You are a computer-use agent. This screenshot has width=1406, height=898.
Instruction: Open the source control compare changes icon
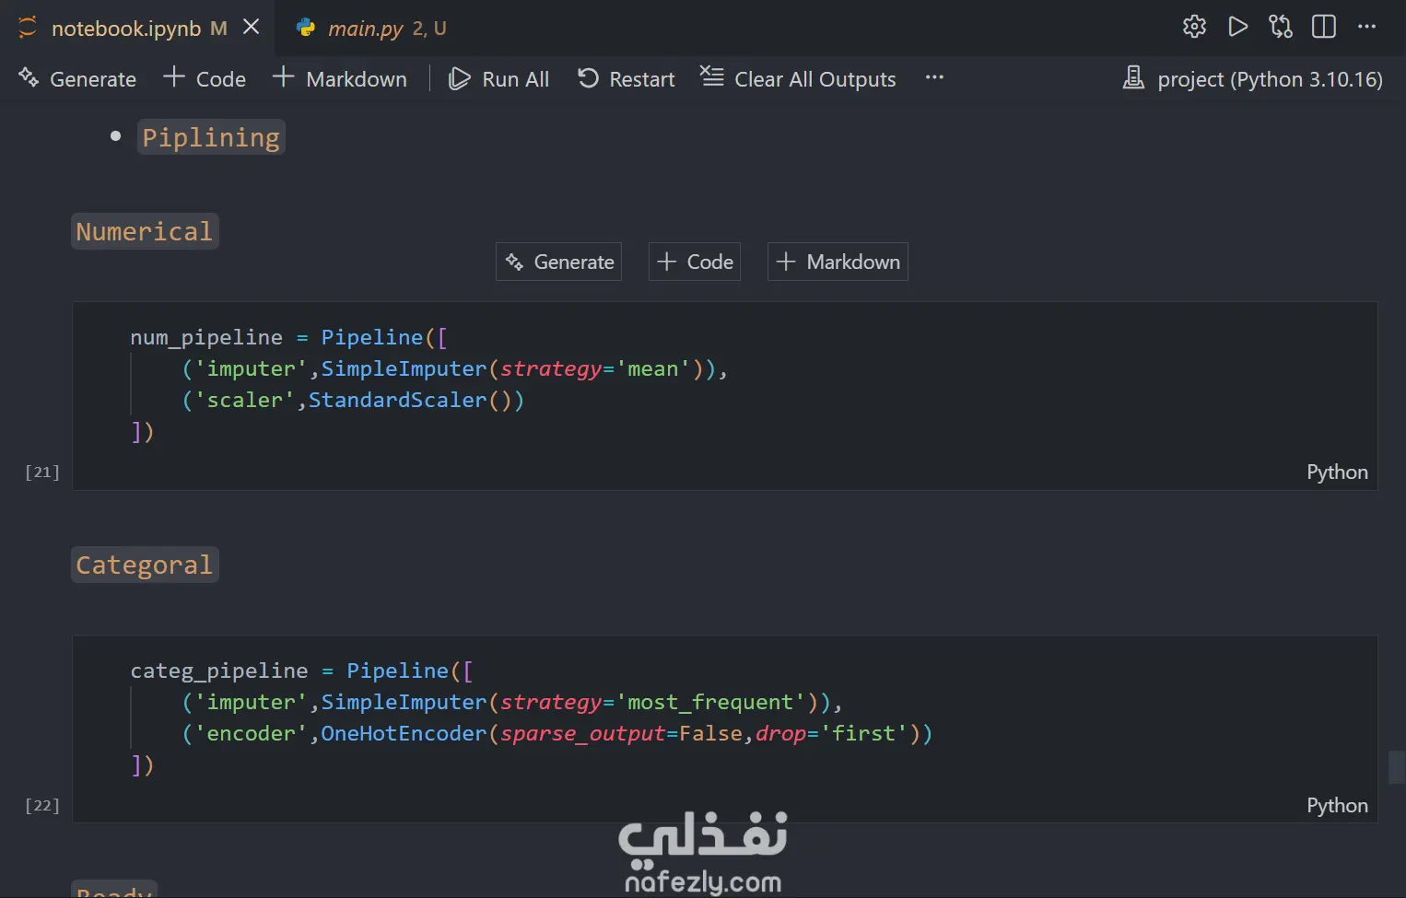pos(1281,27)
